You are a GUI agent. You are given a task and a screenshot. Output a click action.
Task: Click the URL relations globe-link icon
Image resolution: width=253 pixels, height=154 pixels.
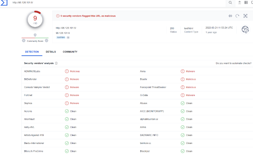(245, 30)
